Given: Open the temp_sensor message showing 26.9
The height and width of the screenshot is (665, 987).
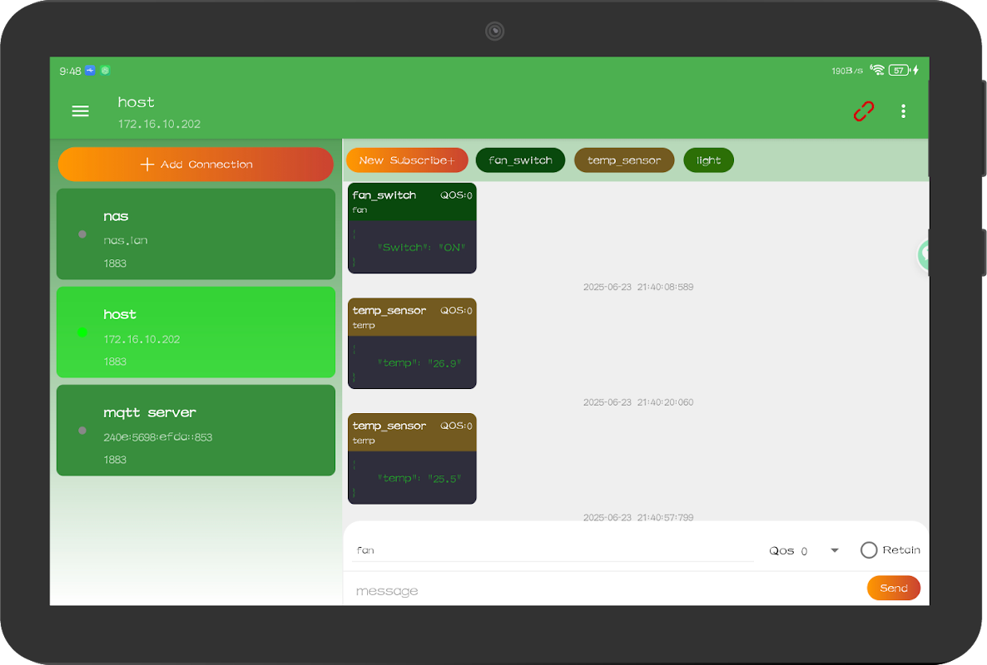Looking at the screenshot, I should click(412, 343).
